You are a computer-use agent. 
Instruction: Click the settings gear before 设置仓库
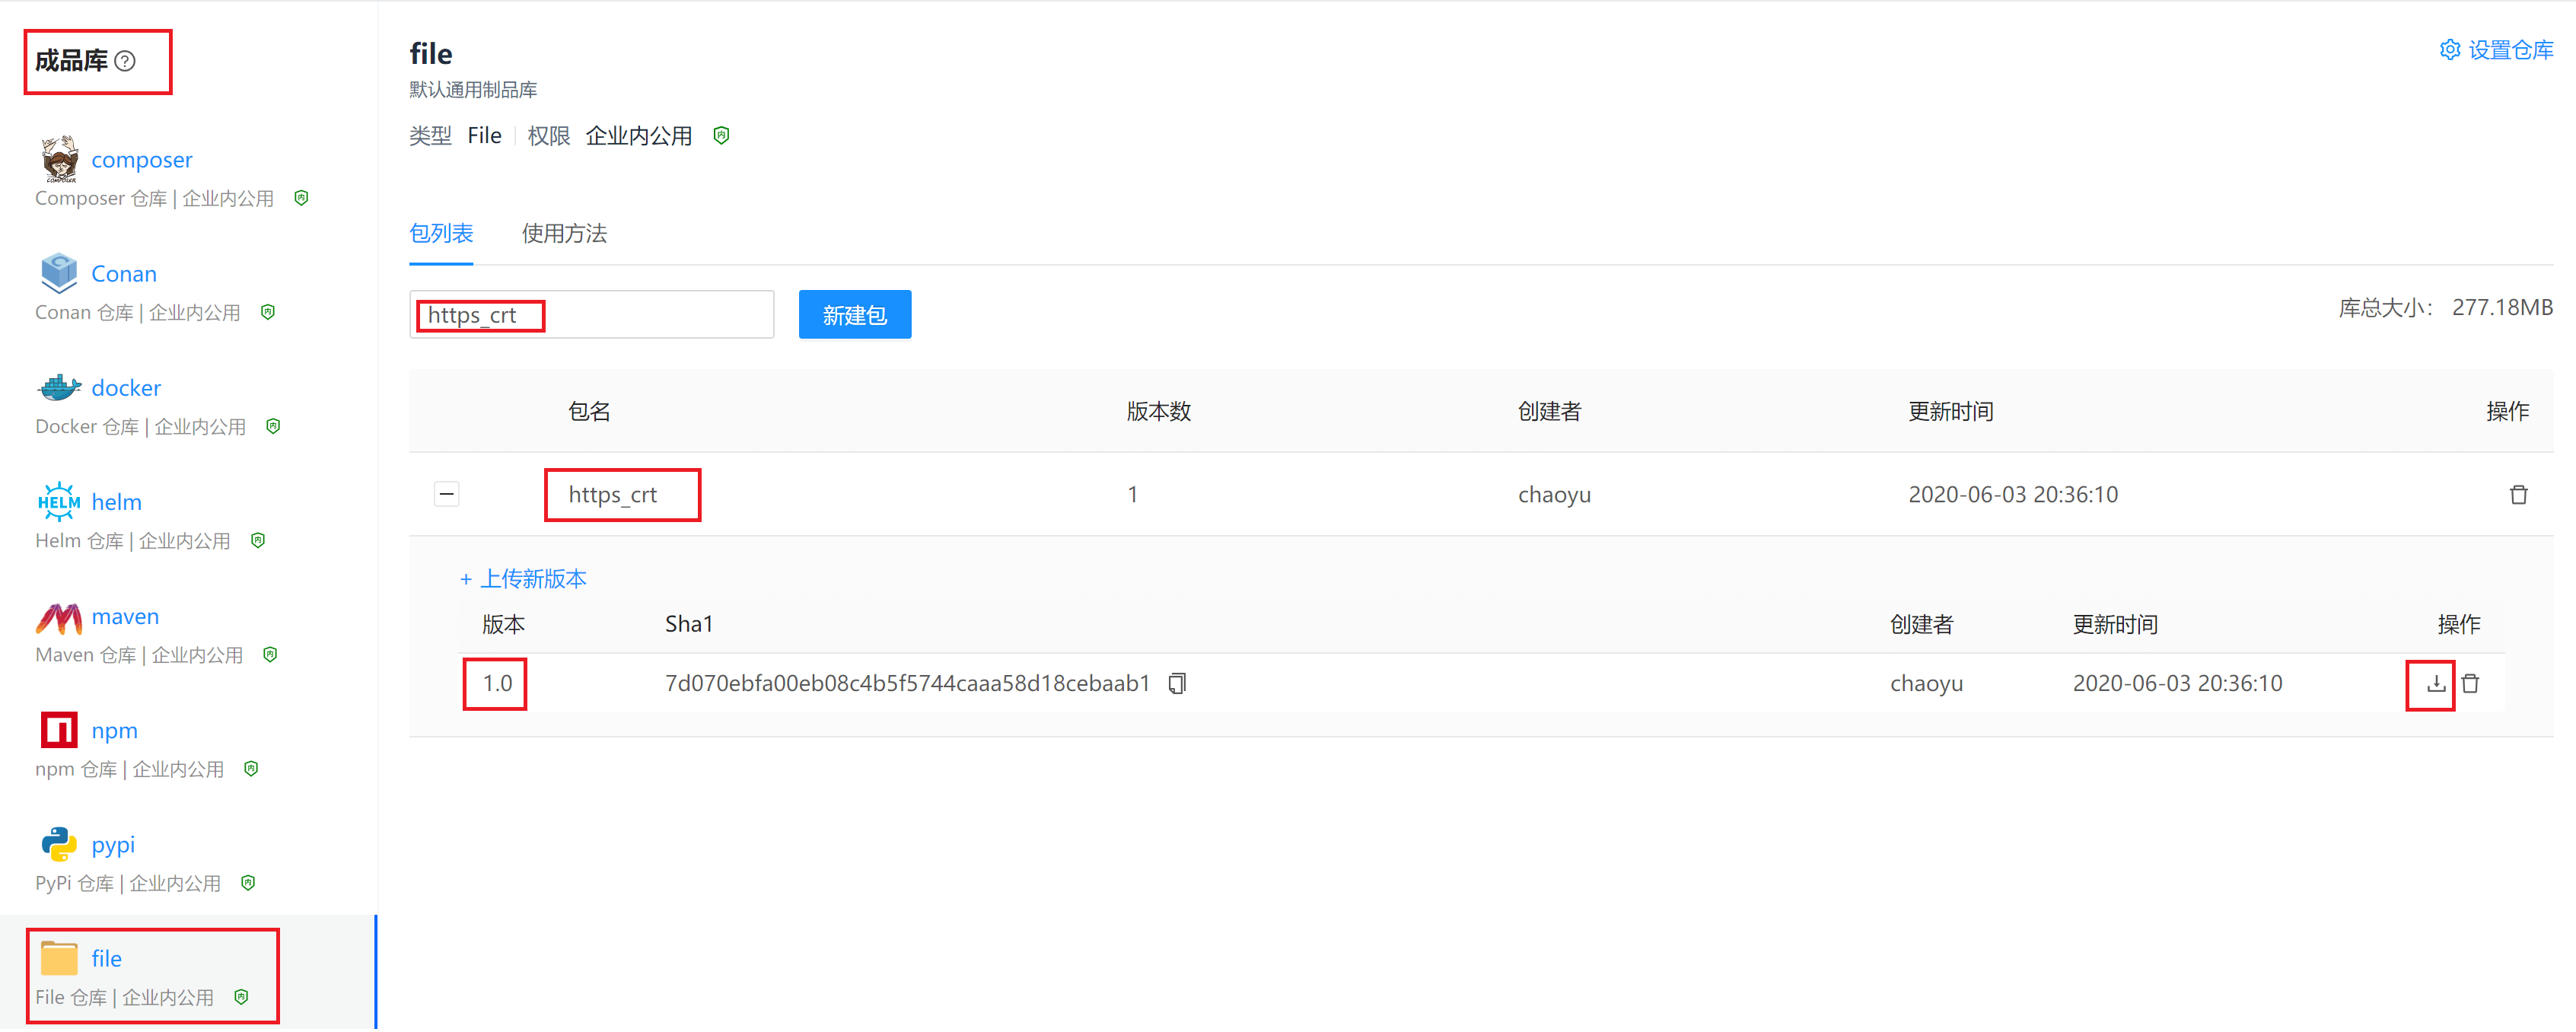click(2450, 49)
